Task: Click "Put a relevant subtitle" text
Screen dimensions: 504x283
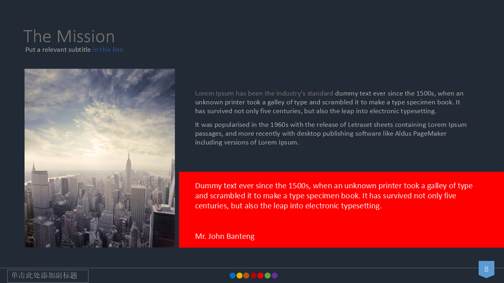Action: point(58,50)
